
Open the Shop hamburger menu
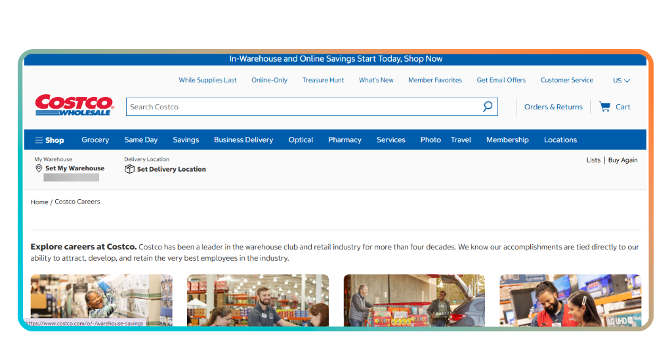(x=49, y=139)
